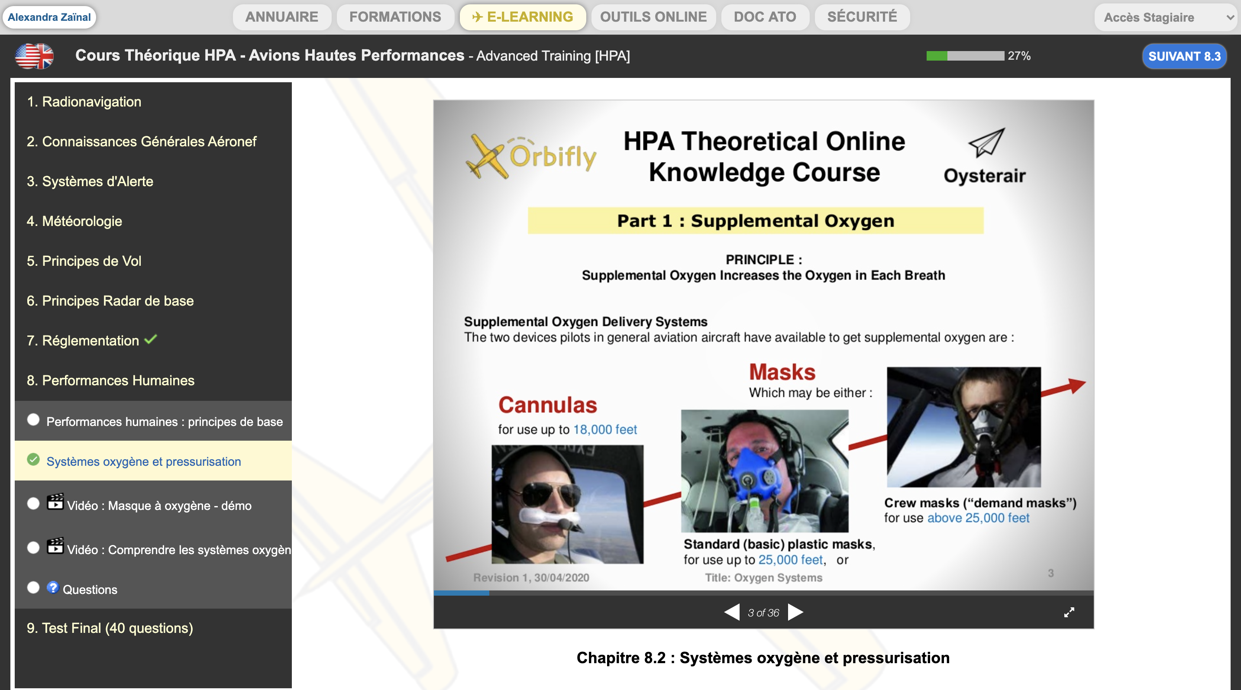This screenshot has height=690, width=1241.
Task: Expand slide viewer to fullscreen
Action: [1069, 612]
